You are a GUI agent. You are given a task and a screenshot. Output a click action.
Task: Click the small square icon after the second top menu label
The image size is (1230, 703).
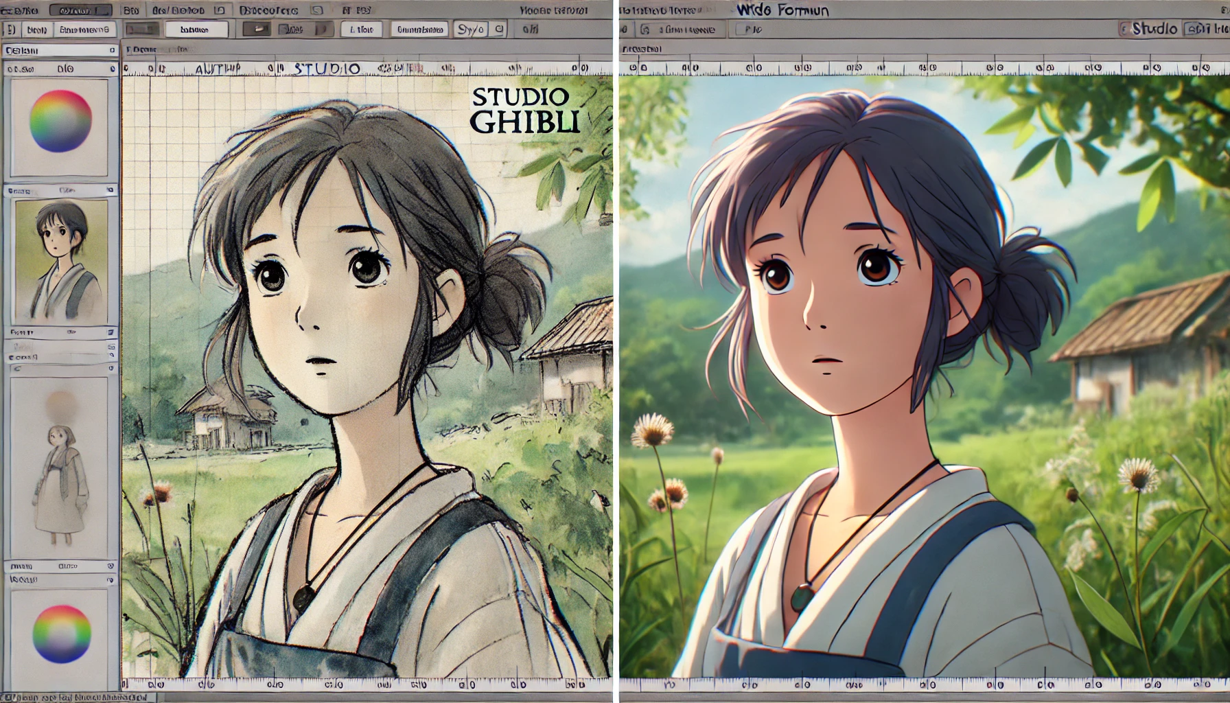tap(219, 10)
